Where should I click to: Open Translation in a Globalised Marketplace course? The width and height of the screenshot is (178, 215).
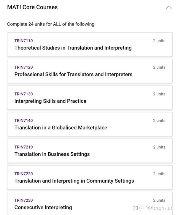click(61, 128)
